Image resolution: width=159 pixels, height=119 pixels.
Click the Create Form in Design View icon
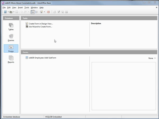click(x=27, y=24)
